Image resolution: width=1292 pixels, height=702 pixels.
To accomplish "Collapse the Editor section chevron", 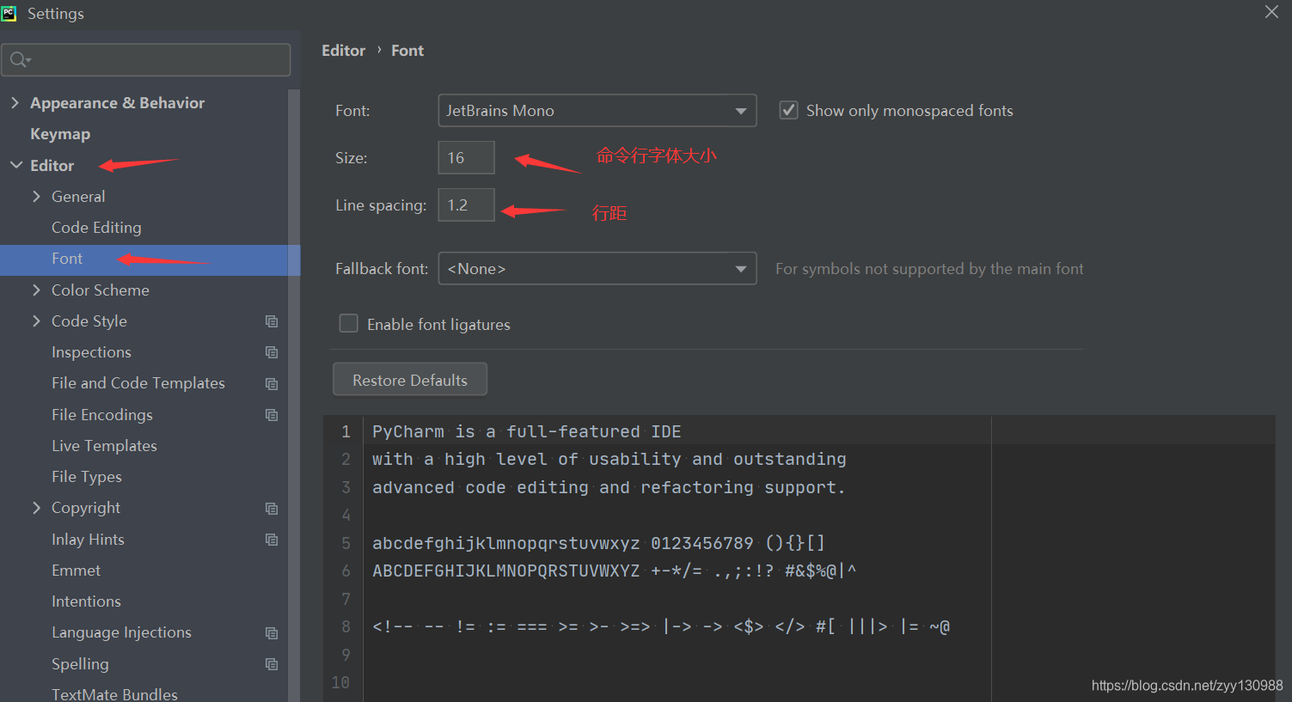I will (16, 165).
